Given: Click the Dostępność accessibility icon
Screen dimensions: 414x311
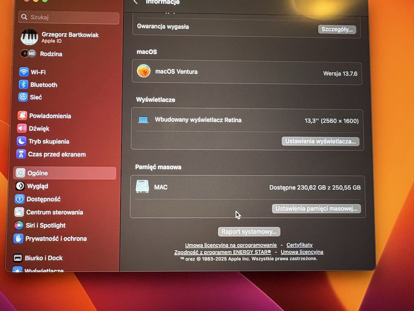Looking at the screenshot, I should 20,199.
